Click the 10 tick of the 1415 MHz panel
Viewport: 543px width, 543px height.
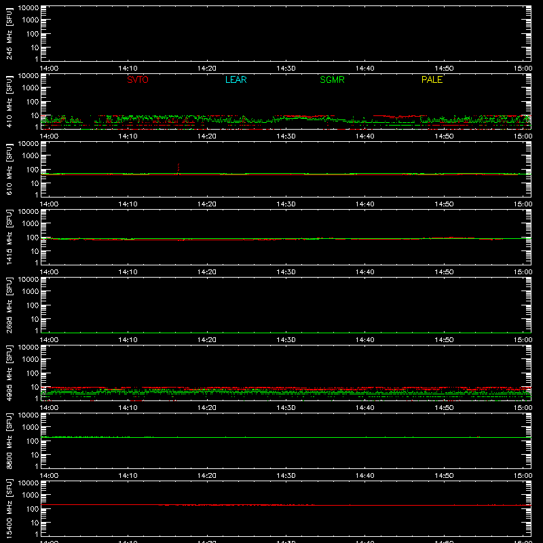35,251
